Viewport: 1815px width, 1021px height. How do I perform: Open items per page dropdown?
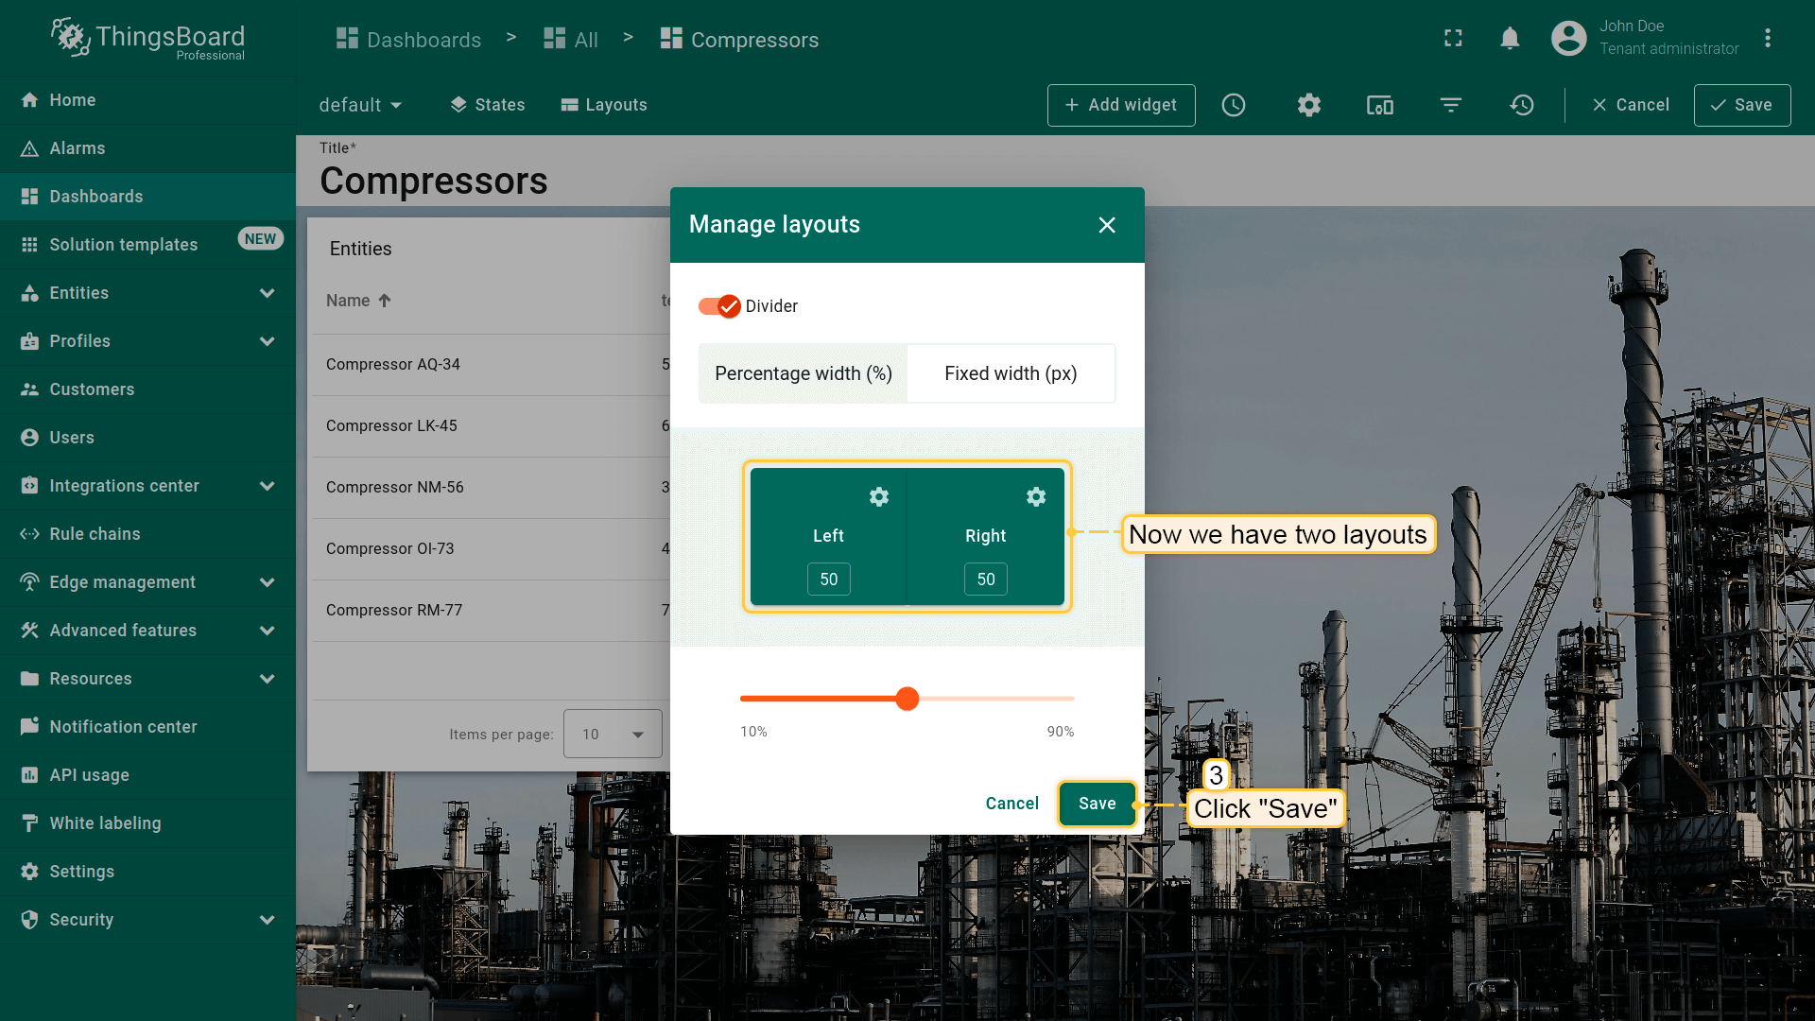tap(613, 734)
